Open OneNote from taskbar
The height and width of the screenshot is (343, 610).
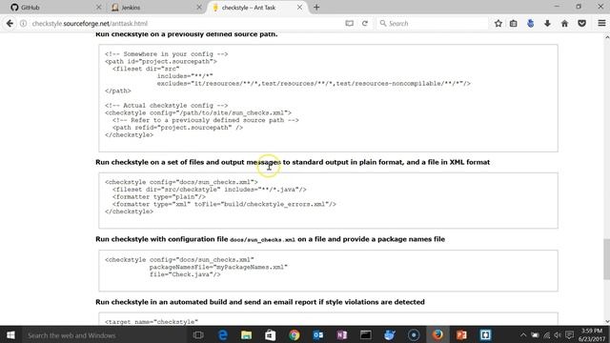[341, 334]
